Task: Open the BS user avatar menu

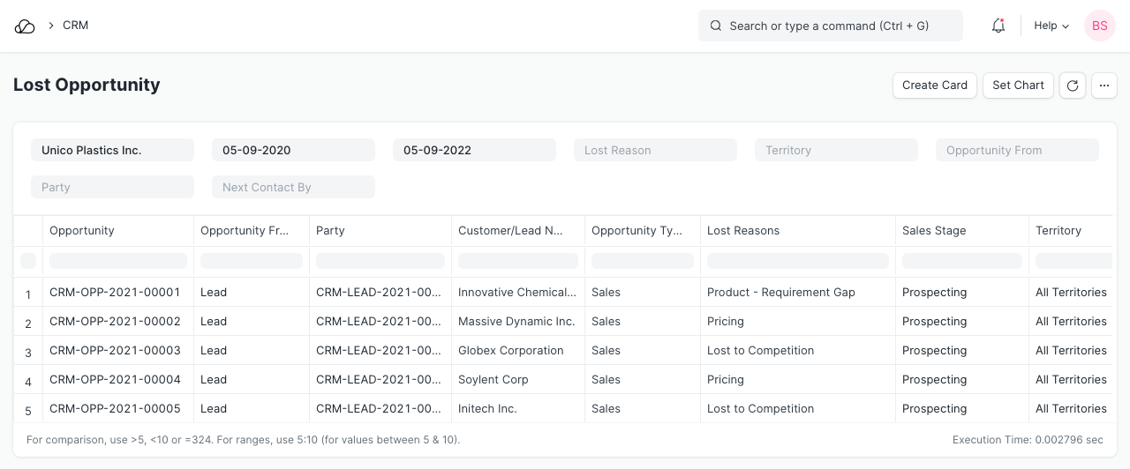Action: click(1099, 26)
